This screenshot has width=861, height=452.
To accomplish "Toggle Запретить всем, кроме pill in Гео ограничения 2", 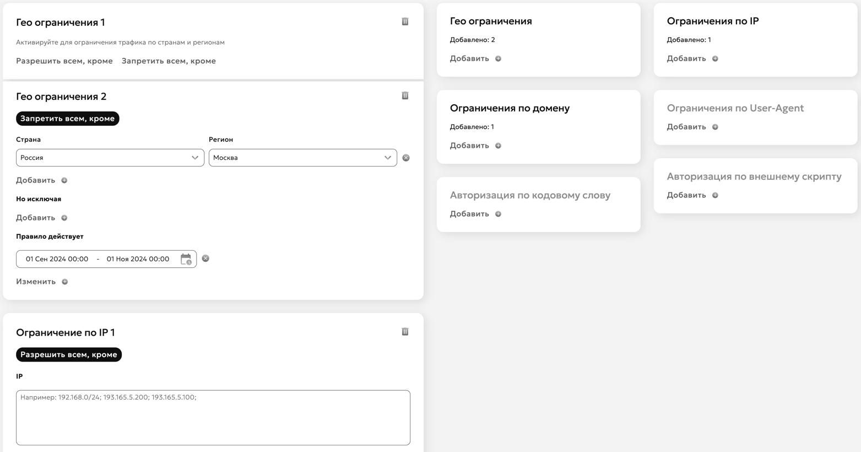I will [x=68, y=119].
